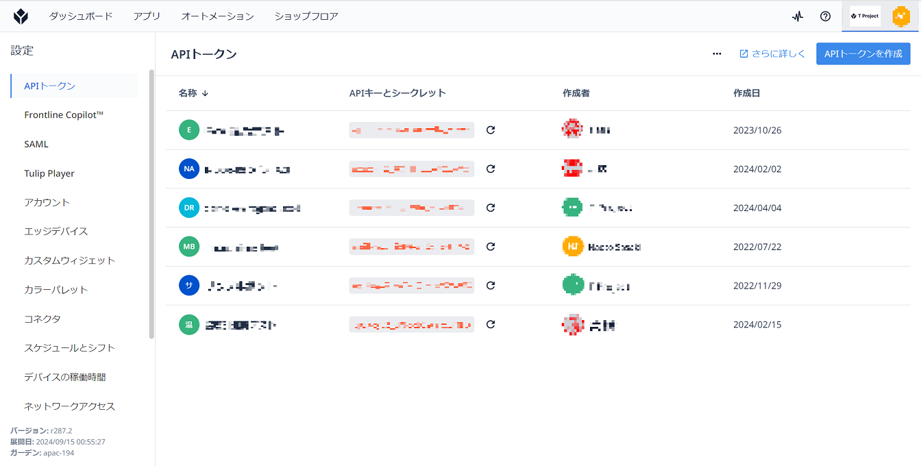
Task: Regenerate API key for 2022/07/22 token
Action: coord(491,247)
